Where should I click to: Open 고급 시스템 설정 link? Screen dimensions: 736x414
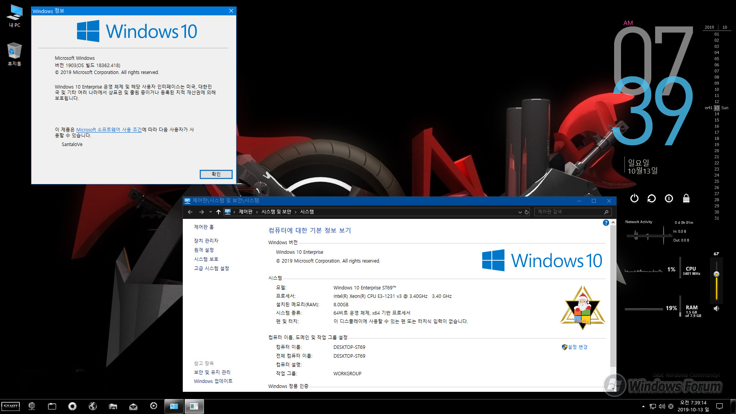(x=212, y=268)
